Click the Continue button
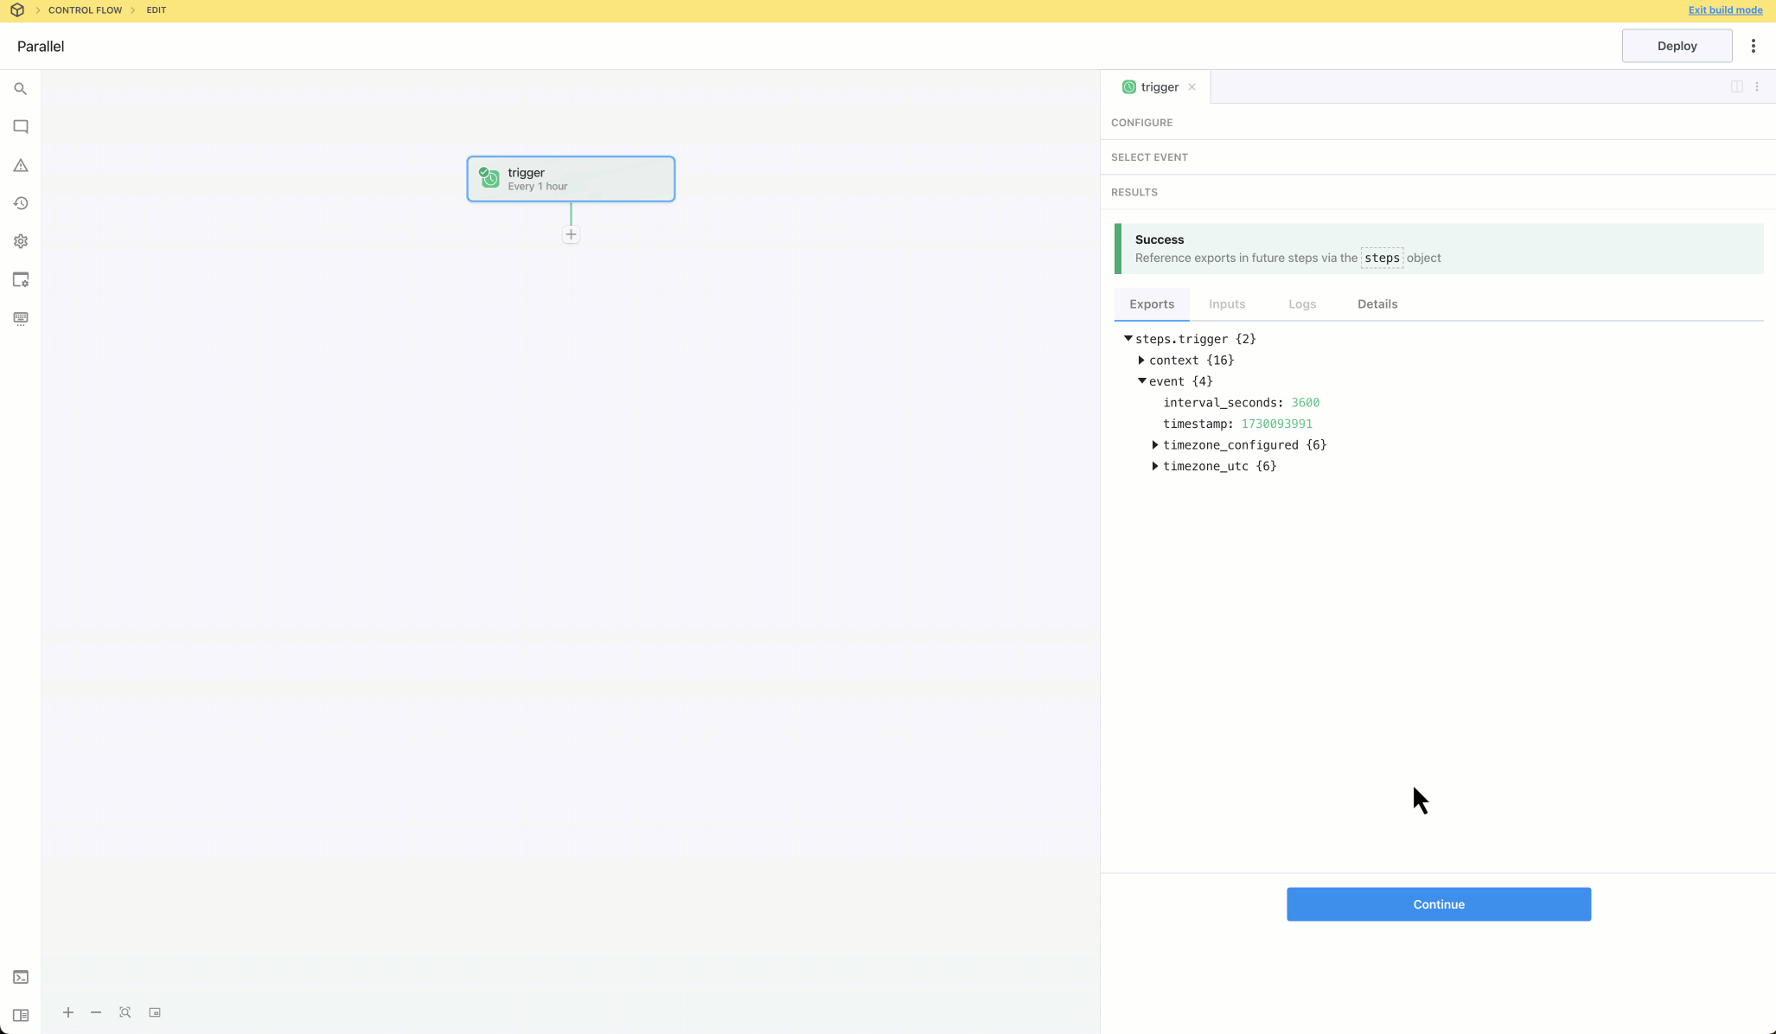The height and width of the screenshot is (1034, 1776). click(x=1438, y=904)
